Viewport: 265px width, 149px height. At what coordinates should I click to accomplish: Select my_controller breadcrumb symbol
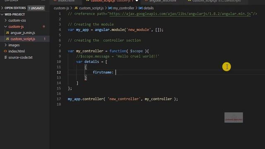click(123, 8)
